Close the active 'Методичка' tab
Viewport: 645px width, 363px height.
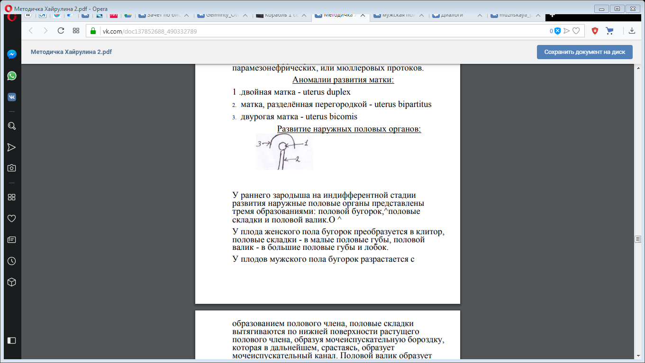pos(363,16)
